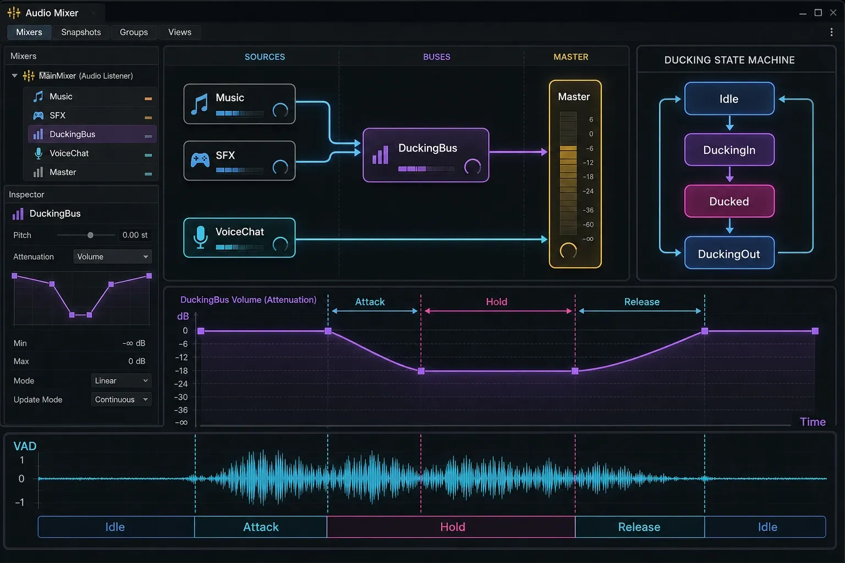This screenshot has height=563, width=845.
Task: Click the Music note icon in Mixers list
Action: [x=38, y=96]
